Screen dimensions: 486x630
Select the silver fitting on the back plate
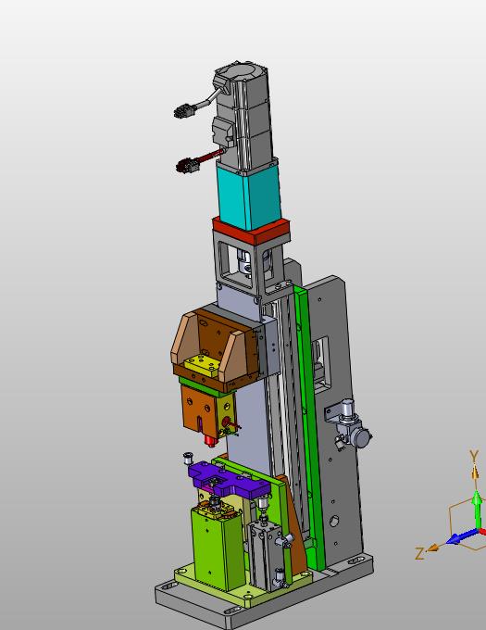tap(350, 426)
